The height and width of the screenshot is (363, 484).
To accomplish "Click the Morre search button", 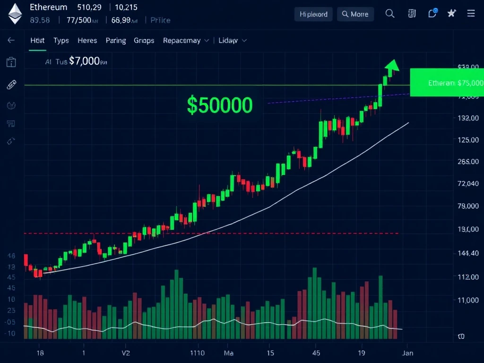I will tap(355, 14).
